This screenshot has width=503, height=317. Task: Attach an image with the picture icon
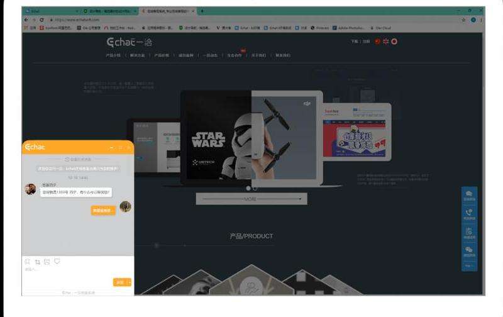[x=47, y=262]
